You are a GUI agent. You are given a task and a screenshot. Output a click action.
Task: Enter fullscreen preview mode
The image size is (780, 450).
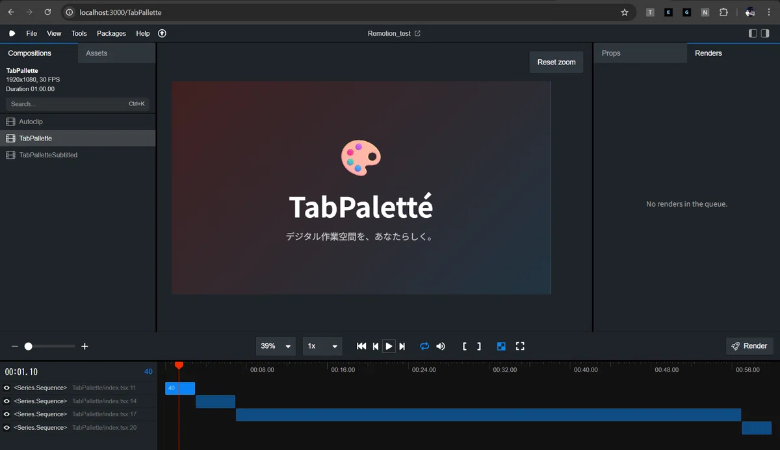(x=520, y=346)
